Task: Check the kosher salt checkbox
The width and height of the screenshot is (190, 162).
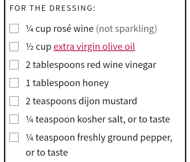Action: tap(14, 119)
